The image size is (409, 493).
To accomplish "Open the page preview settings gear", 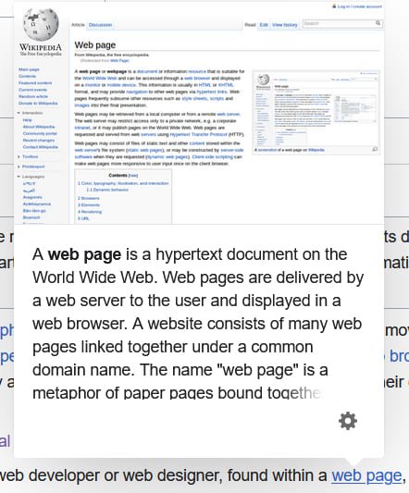I will click(x=348, y=421).
